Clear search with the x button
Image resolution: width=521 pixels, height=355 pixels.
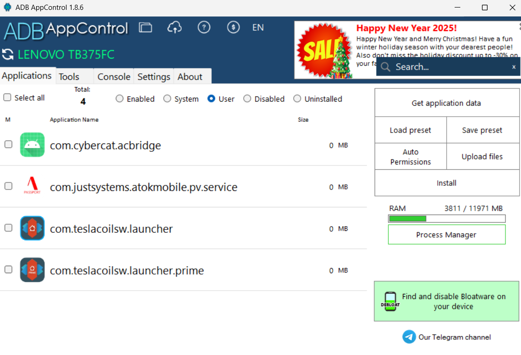513,67
